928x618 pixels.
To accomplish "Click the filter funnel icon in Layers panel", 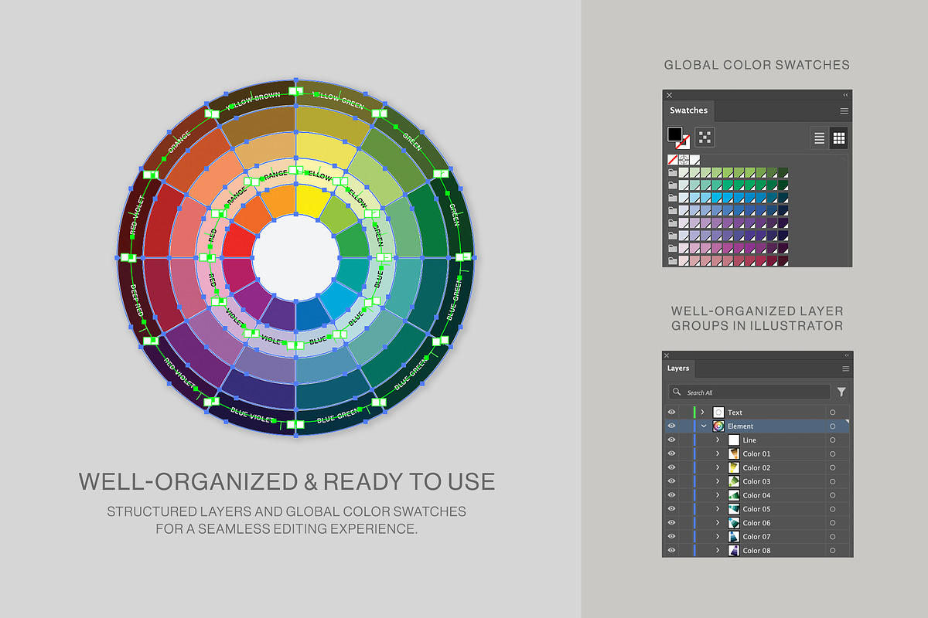I will (x=841, y=392).
